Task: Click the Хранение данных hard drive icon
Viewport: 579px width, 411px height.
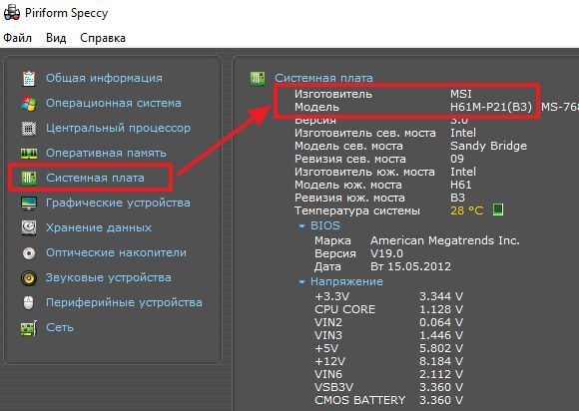Action: coord(29,227)
